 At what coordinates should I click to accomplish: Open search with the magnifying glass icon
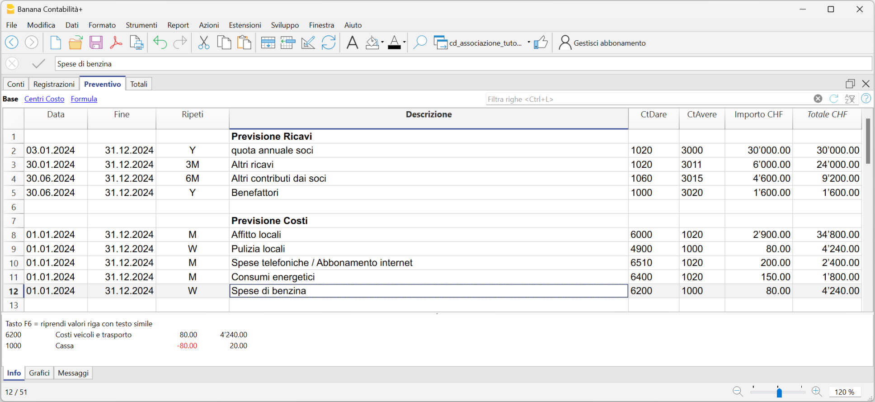pyautogui.click(x=420, y=43)
